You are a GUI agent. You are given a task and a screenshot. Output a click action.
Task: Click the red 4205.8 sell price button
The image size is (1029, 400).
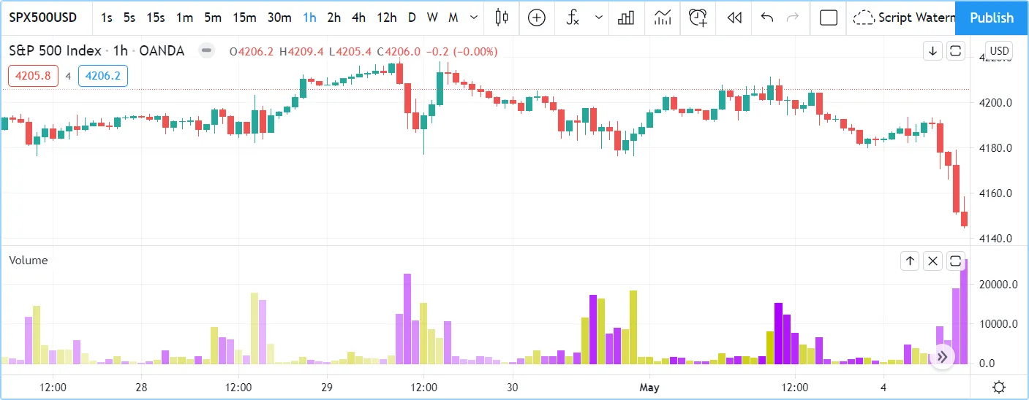[33, 76]
